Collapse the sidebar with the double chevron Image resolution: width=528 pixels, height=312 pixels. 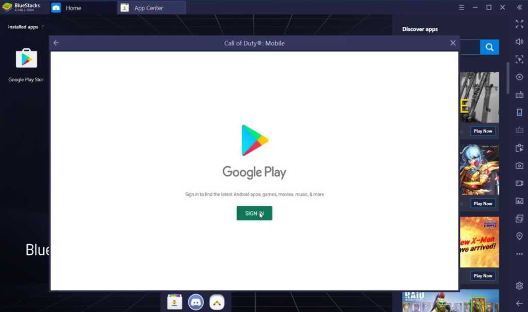coord(519,7)
